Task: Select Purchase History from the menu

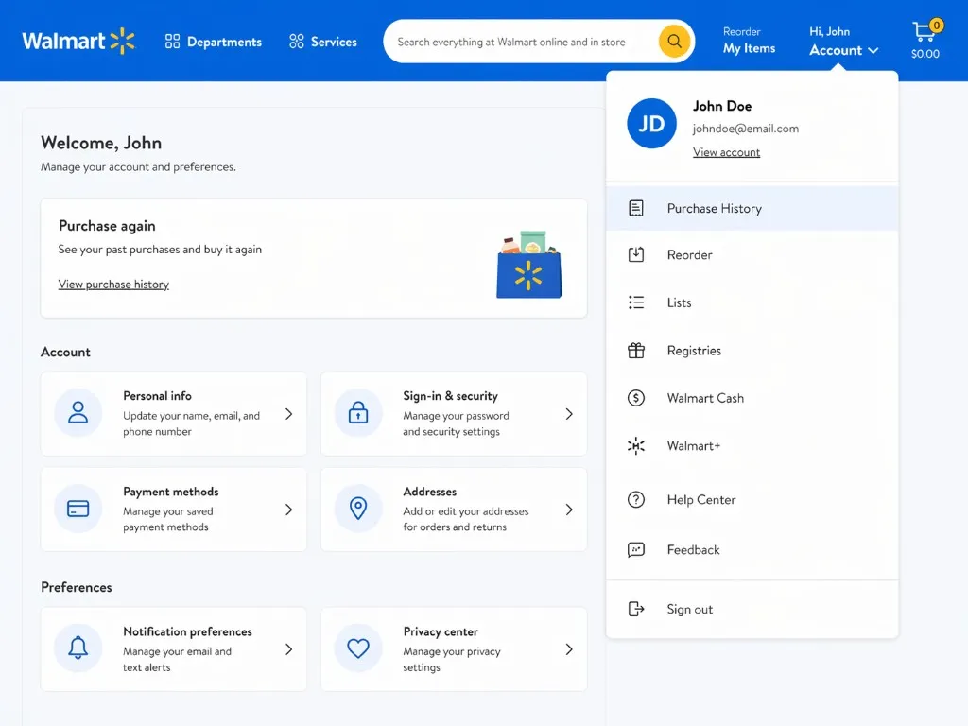Action: point(715,208)
